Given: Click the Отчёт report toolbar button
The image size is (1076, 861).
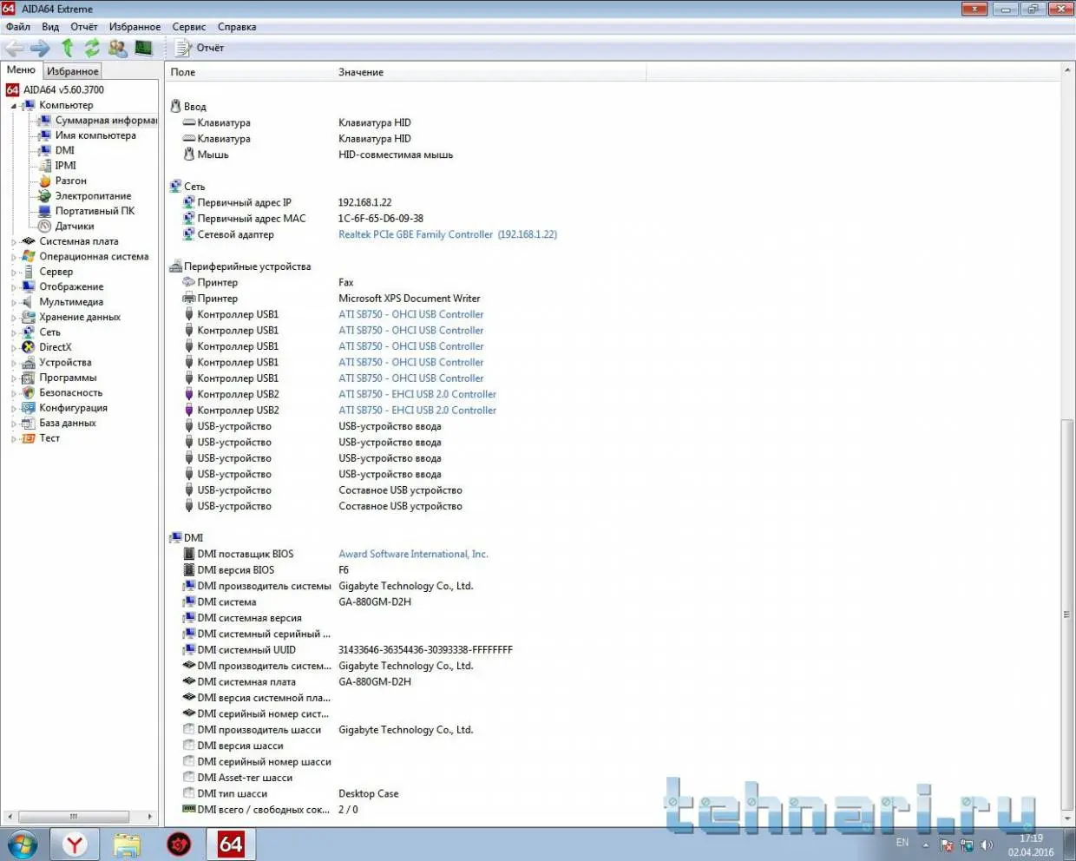Looking at the screenshot, I should coord(200,49).
